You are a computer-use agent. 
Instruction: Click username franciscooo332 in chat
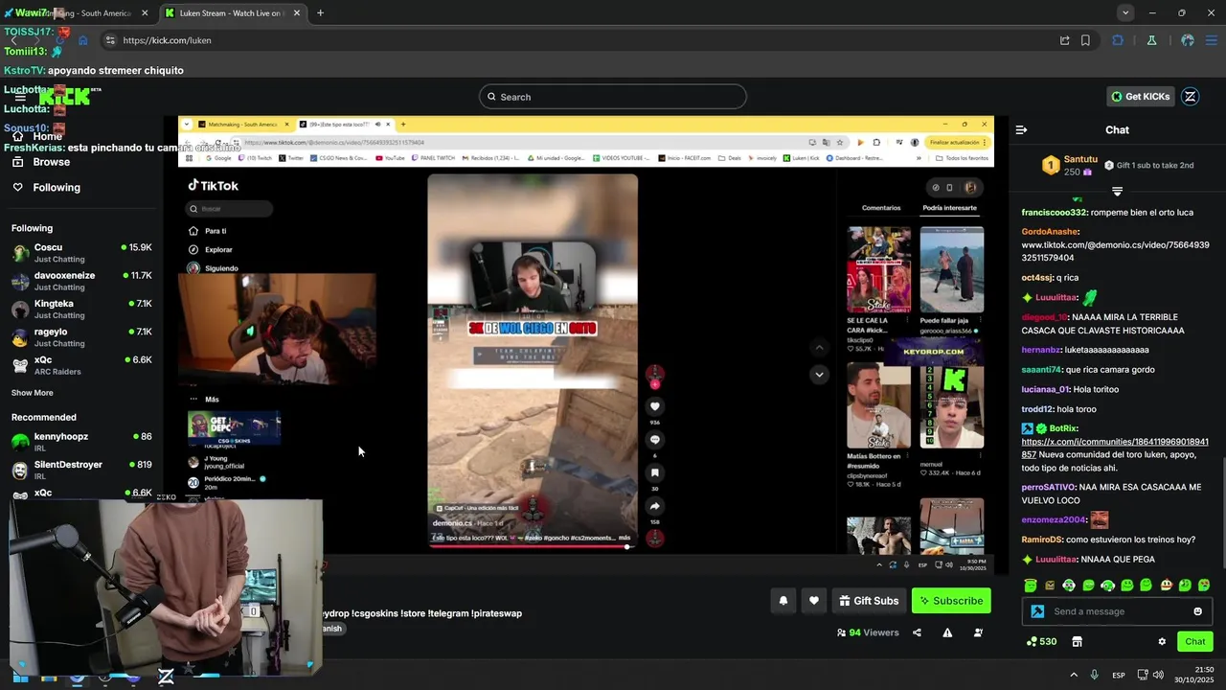pyautogui.click(x=1055, y=212)
